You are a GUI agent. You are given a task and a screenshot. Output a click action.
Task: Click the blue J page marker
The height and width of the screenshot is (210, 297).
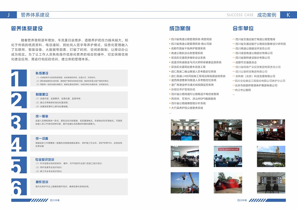tap(8, 15)
